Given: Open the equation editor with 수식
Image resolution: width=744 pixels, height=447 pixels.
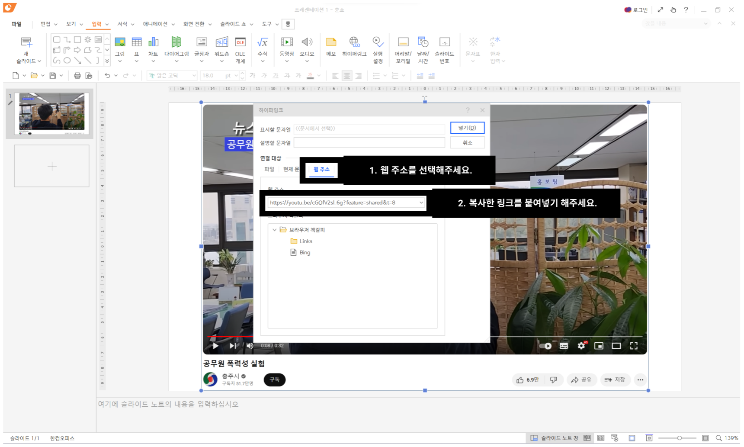Looking at the screenshot, I should point(262,48).
